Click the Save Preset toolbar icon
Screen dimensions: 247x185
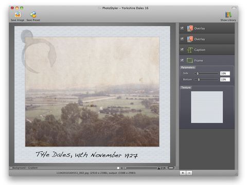click(33, 15)
